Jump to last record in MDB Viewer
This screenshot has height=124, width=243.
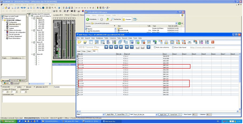pyautogui.click(x=121, y=47)
